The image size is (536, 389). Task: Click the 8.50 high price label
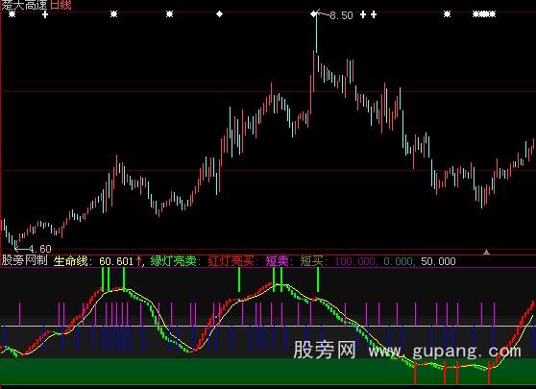point(341,15)
